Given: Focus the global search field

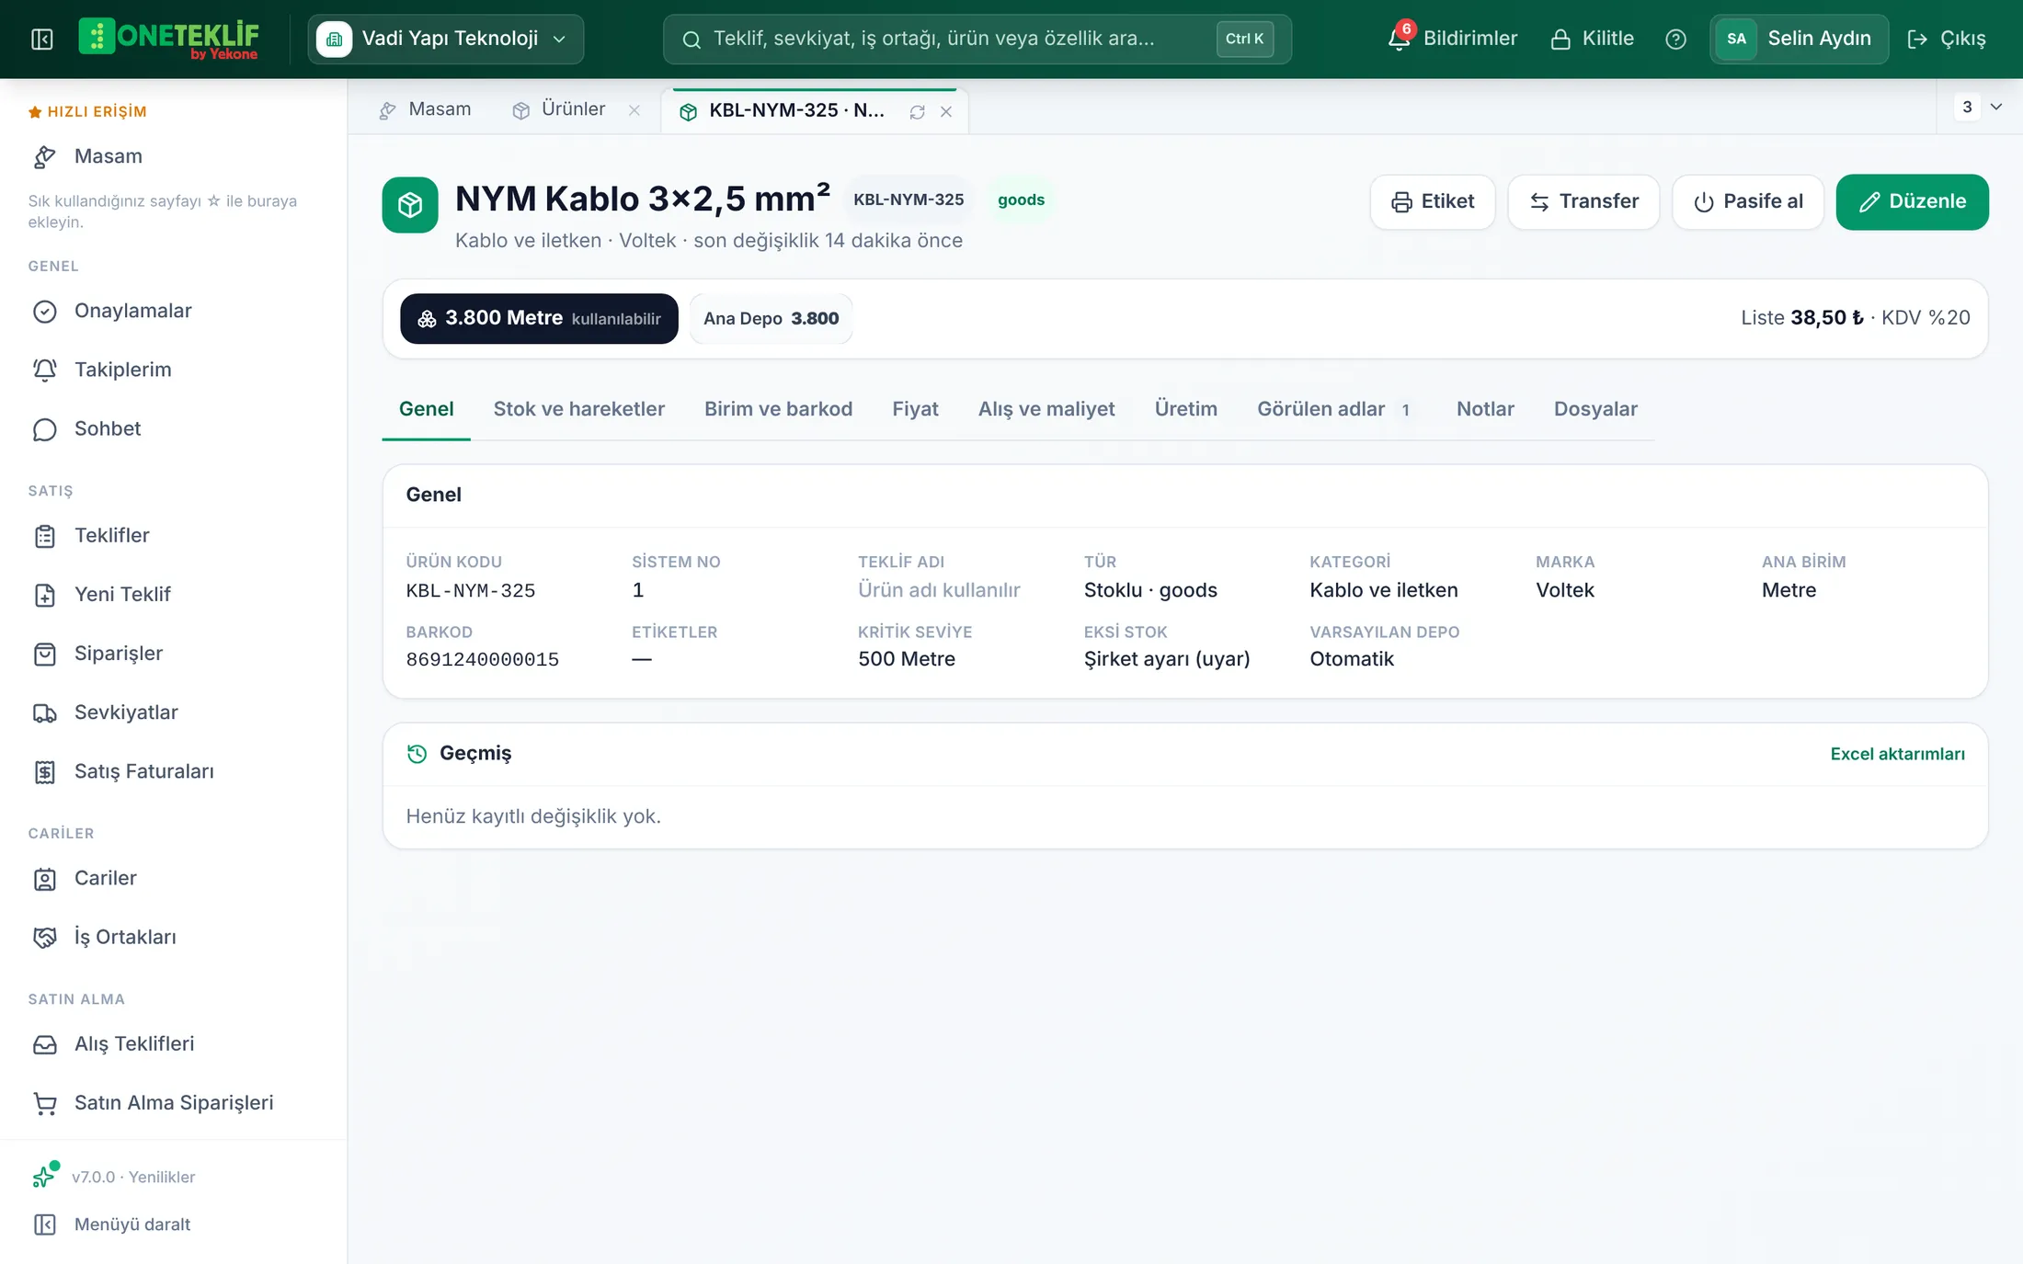Looking at the screenshot, I should 977,39.
